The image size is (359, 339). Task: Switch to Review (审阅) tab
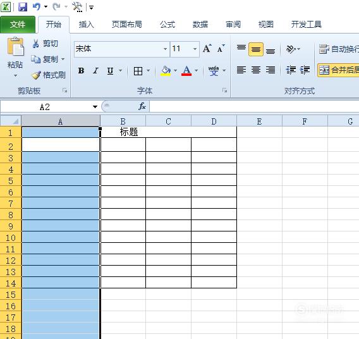click(233, 24)
